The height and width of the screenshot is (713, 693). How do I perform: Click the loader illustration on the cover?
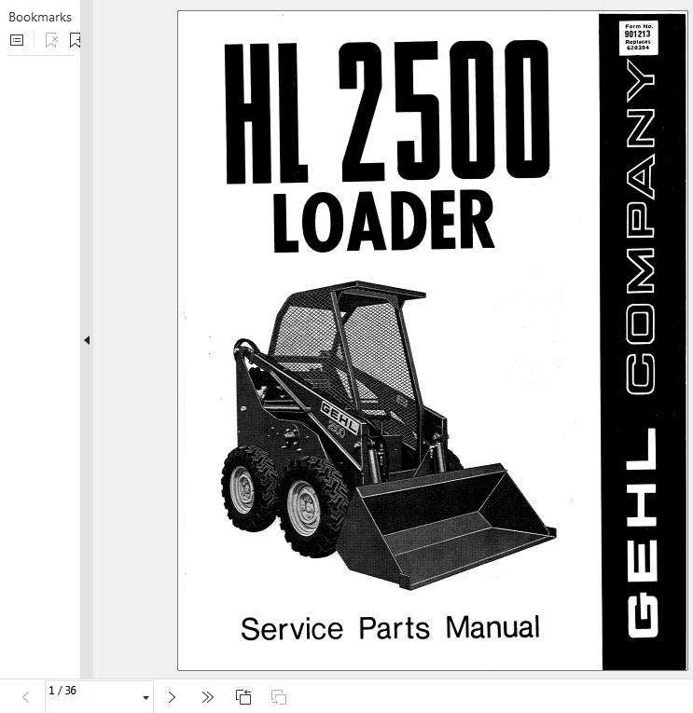click(388, 434)
